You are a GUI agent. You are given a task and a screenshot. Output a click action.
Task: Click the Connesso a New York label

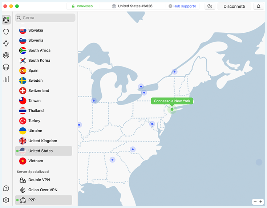coord(172,101)
